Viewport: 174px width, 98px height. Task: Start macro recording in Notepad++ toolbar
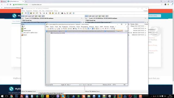pos(106,29)
